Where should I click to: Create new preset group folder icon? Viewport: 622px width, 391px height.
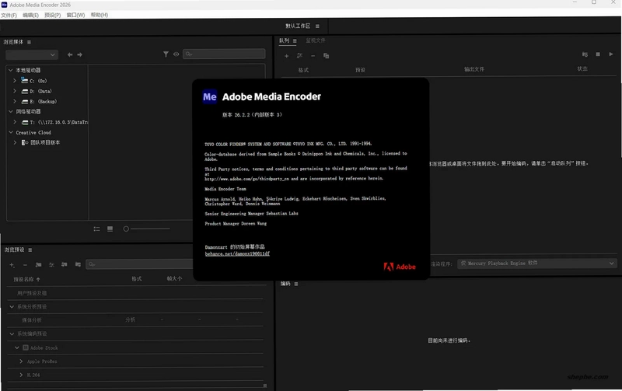(38, 264)
